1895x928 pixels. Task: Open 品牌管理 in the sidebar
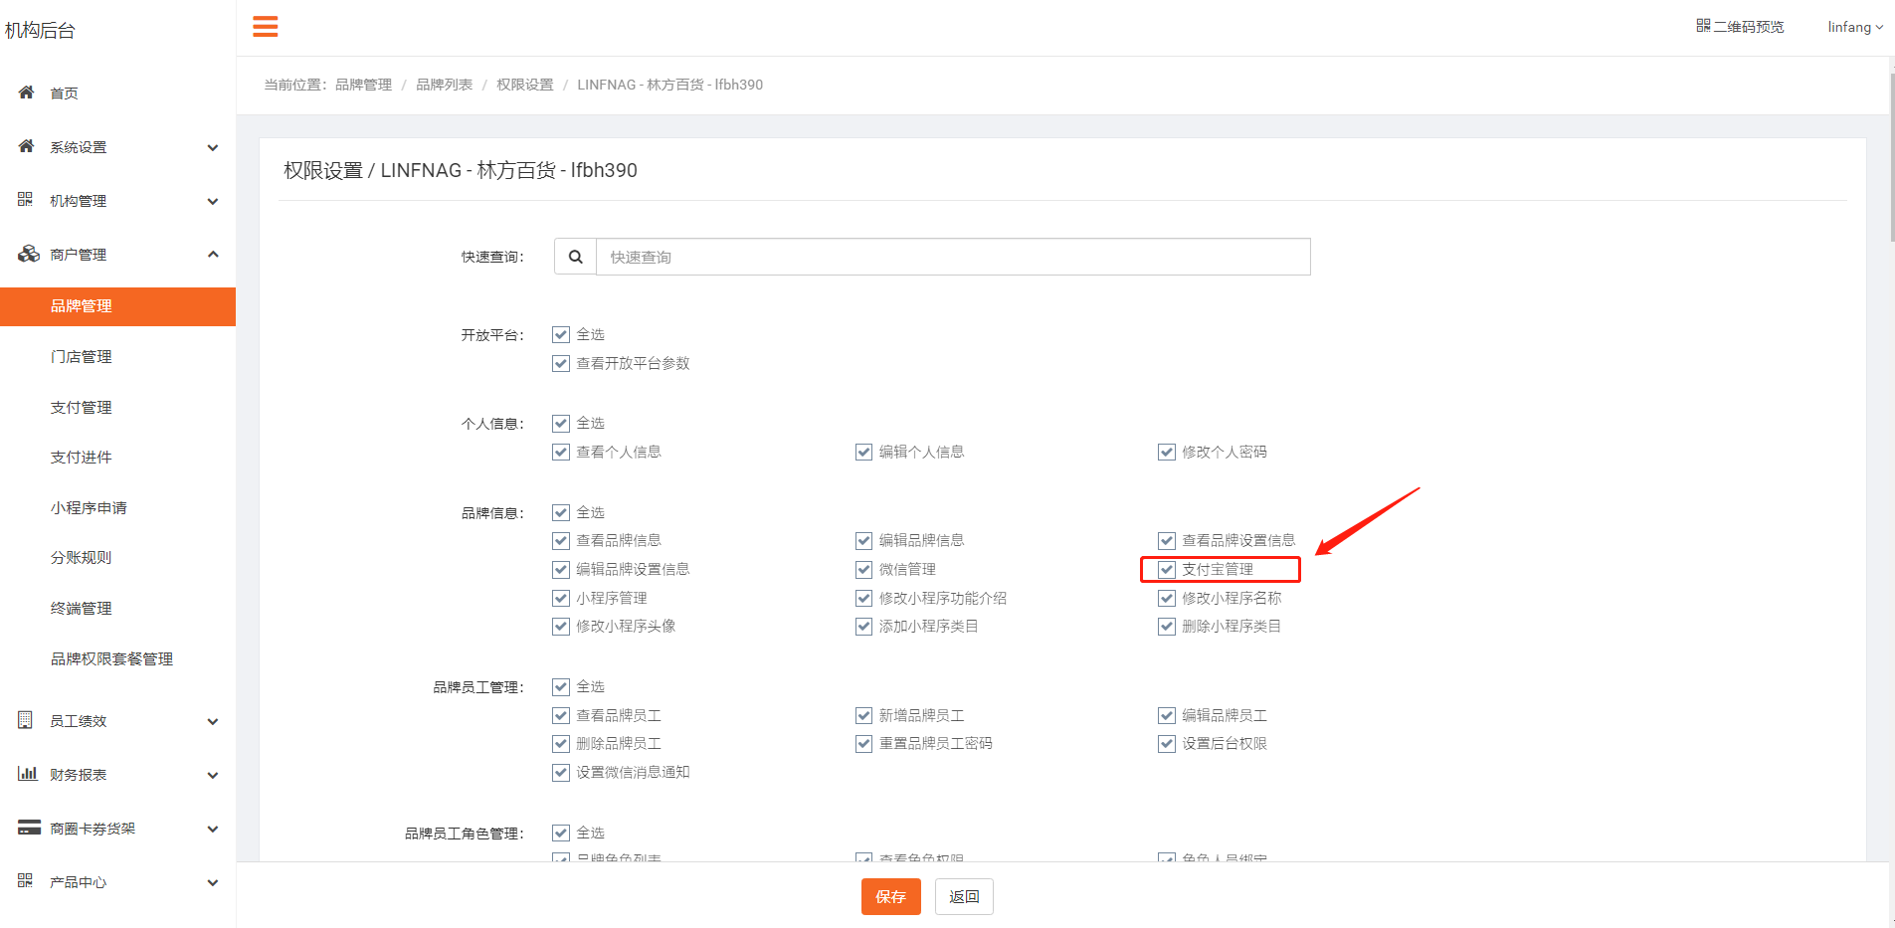(x=117, y=306)
